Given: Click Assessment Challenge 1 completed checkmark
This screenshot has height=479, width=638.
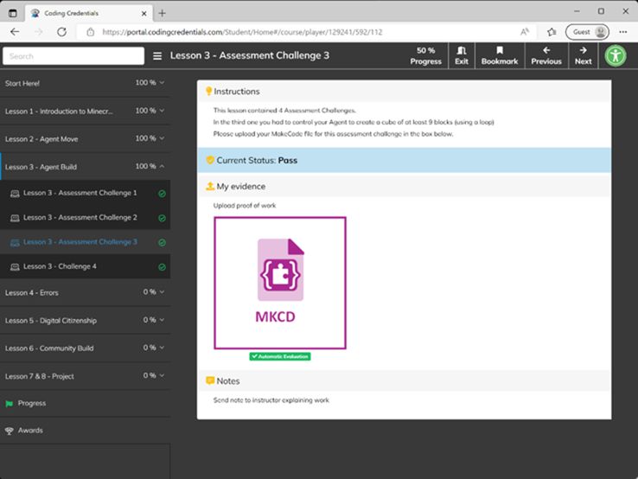Looking at the screenshot, I should (x=162, y=194).
